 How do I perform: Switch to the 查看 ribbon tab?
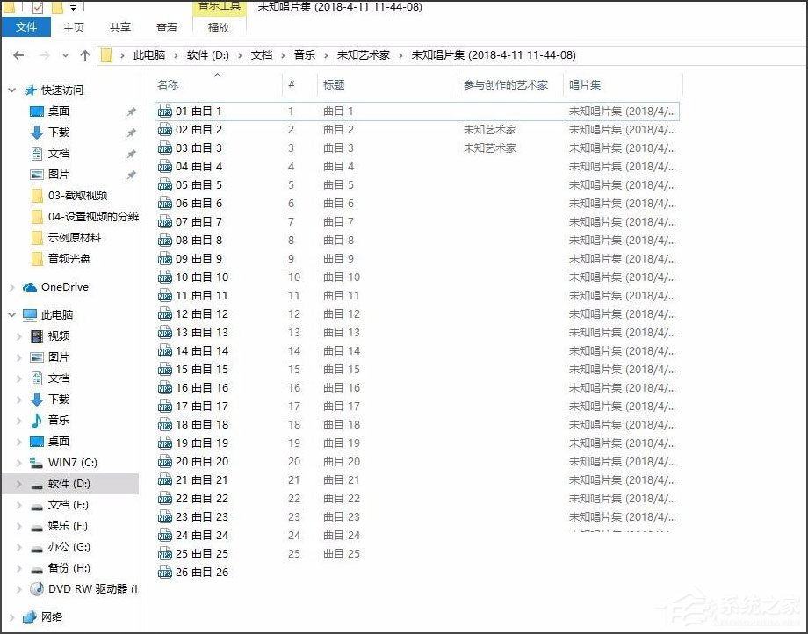pyautogui.click(x=165, y=27)
